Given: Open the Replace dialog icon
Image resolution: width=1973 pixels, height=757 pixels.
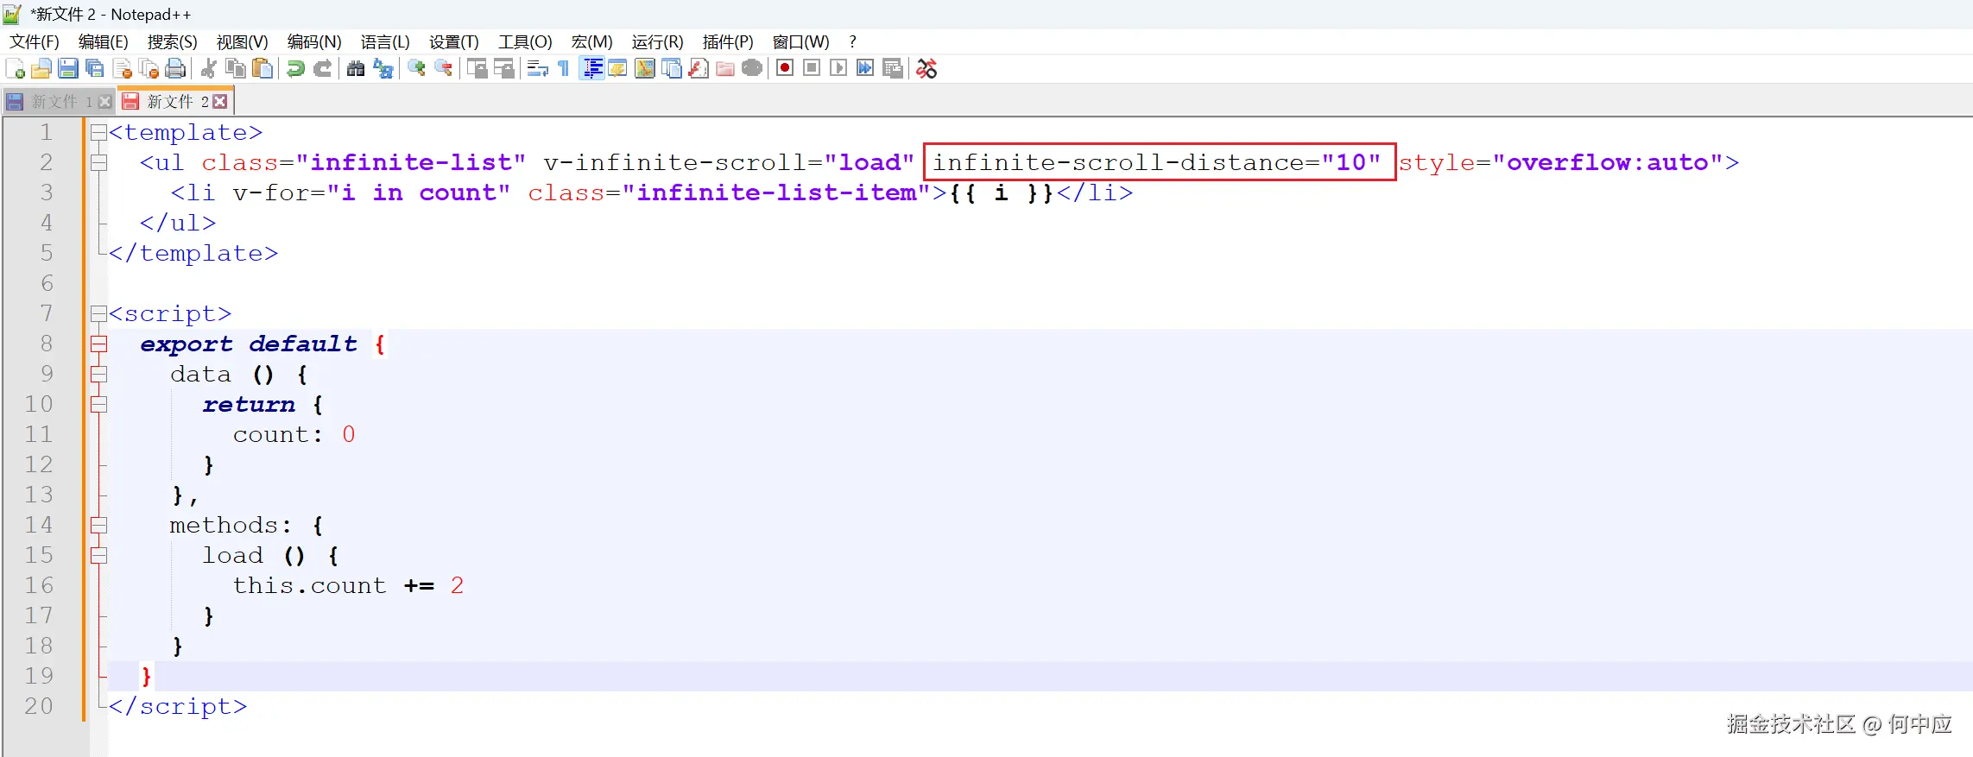Looking at the screenshot, I should pos(383,69).
